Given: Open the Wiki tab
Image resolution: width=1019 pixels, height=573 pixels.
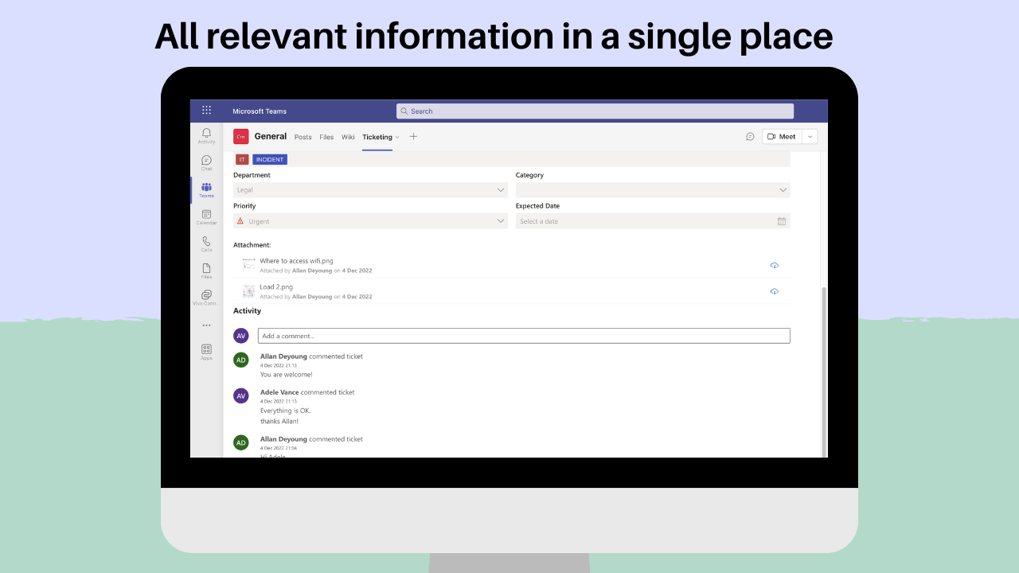Looking at the screenshot, I should (x=348, y=136).
